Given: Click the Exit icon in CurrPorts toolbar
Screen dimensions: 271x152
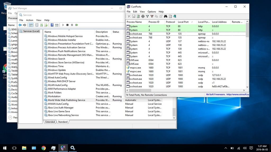Looking at the screenshot, I should coord(175,16).
